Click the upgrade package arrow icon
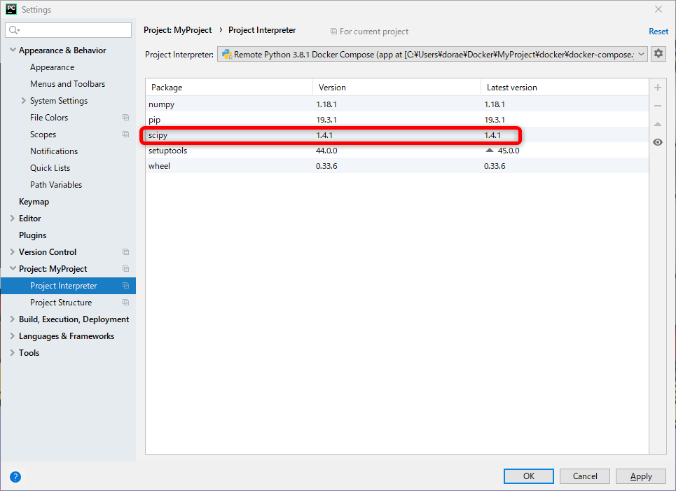Image resolution: width=676 pixels, height=491 pixels. 658,124
